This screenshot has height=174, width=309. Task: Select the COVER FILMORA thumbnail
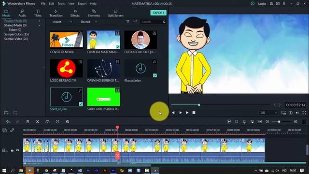(67, 40)
